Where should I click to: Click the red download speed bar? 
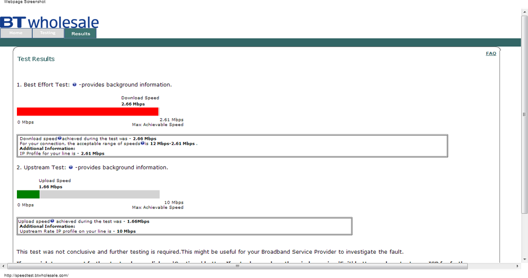pos(88,112)
